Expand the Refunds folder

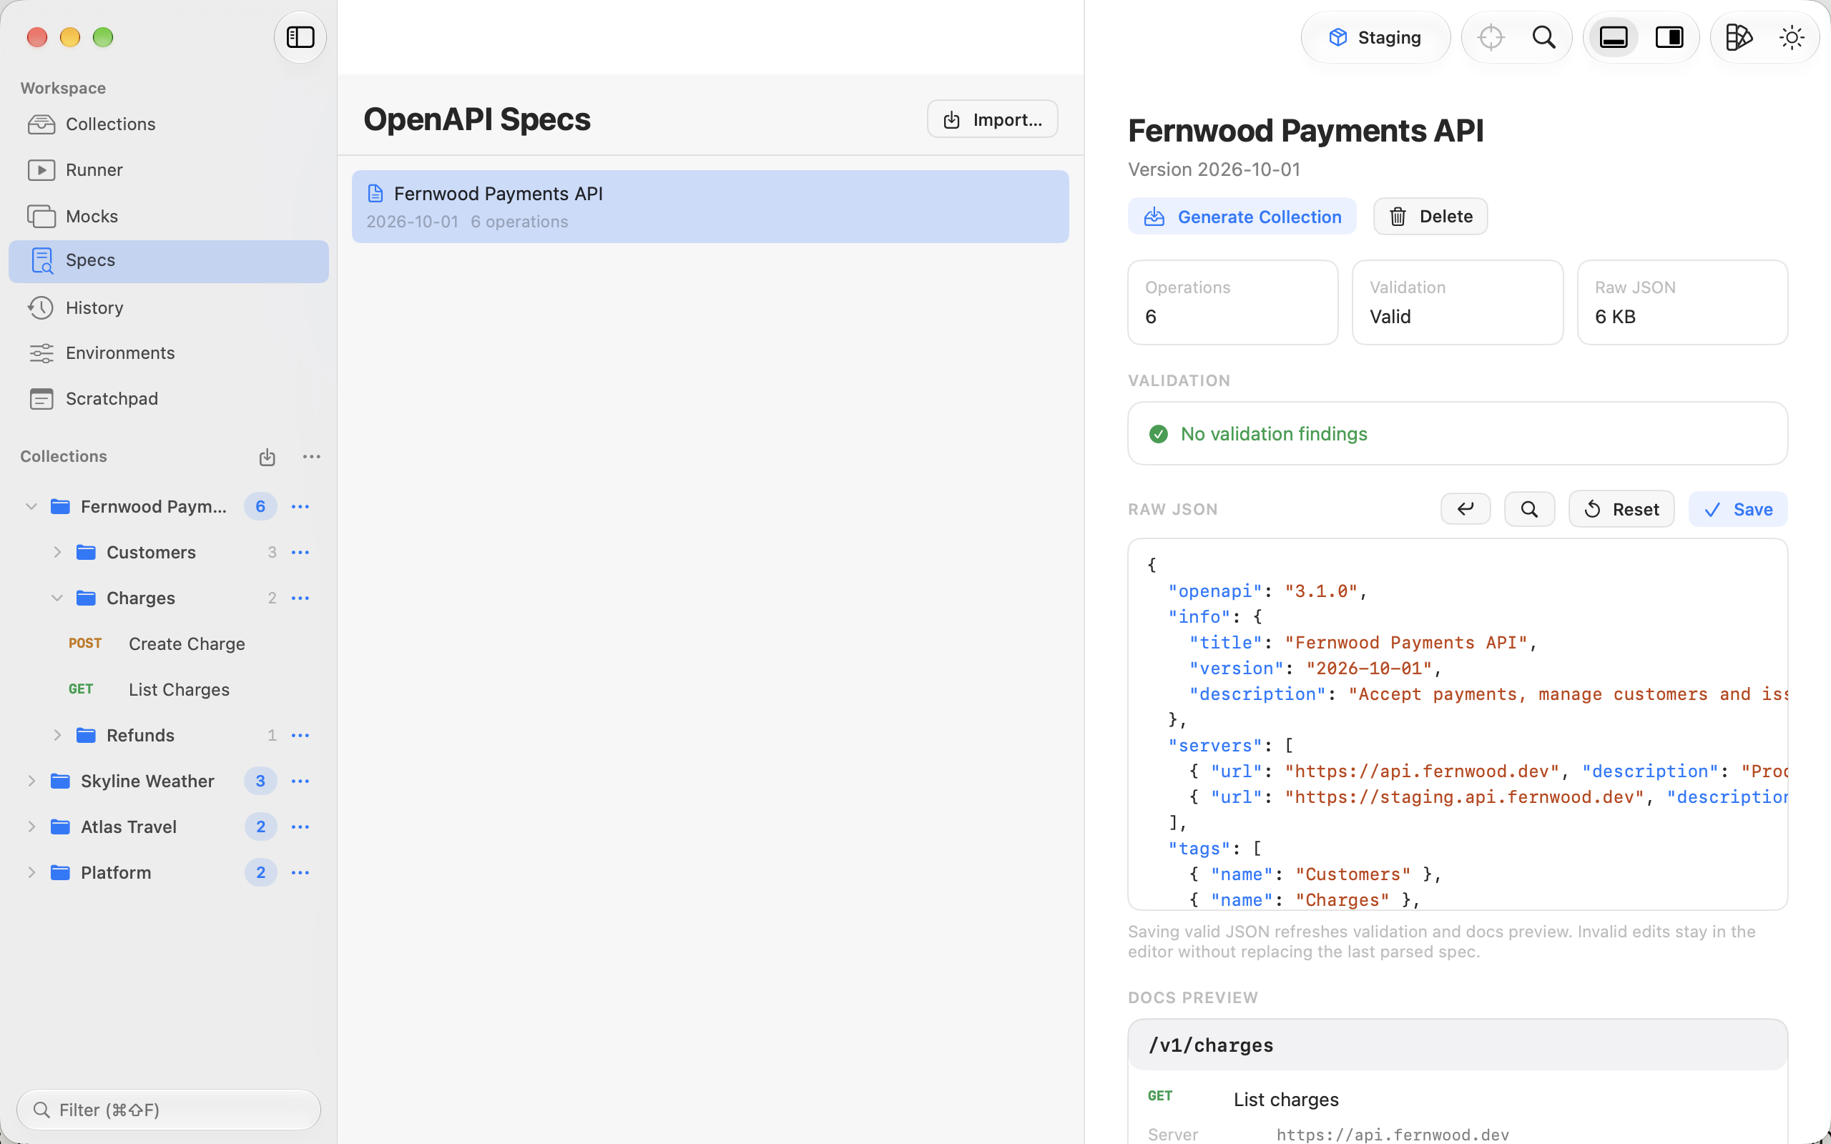click(x=57, y=736)
